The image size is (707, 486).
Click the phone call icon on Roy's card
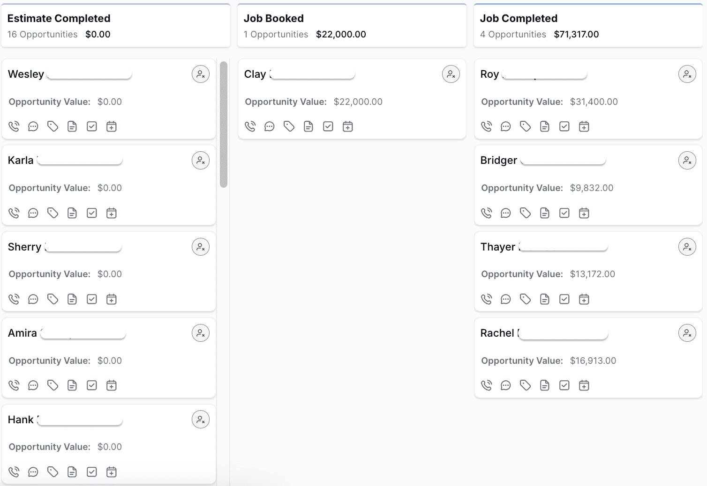click(487, 126)
